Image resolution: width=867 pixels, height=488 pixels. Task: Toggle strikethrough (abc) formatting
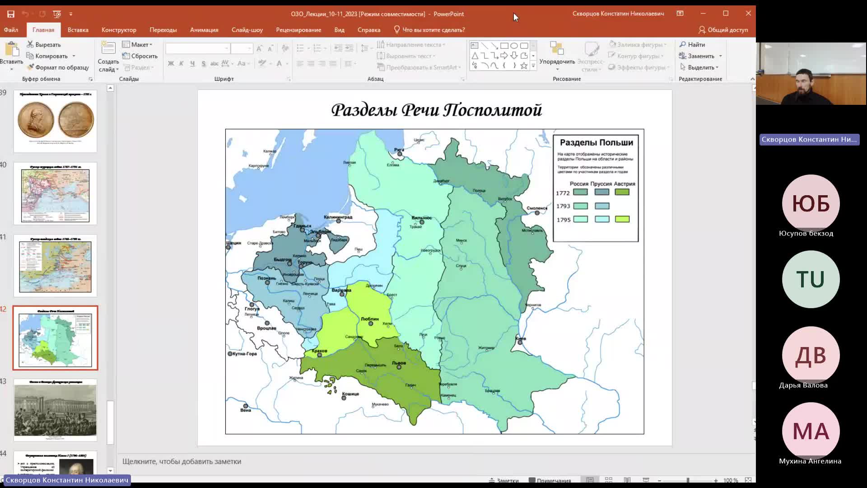coord(214,64)
